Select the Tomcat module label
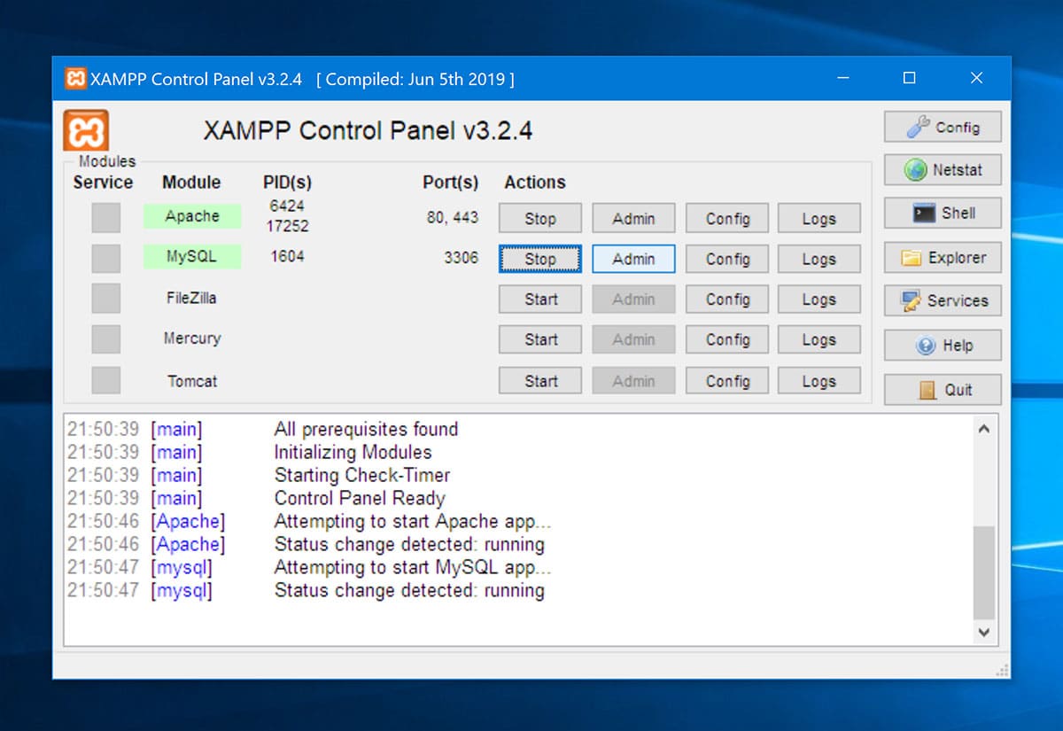The image size is (1063, 731). (192, 381)
